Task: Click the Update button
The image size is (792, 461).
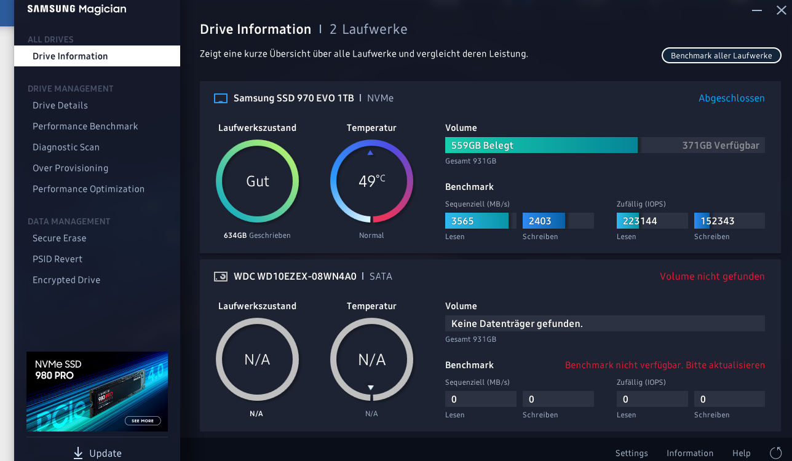Action: point(97,453)
